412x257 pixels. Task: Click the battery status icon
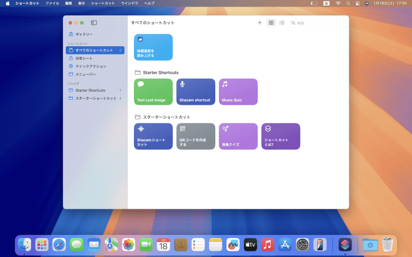click(314, 4)
